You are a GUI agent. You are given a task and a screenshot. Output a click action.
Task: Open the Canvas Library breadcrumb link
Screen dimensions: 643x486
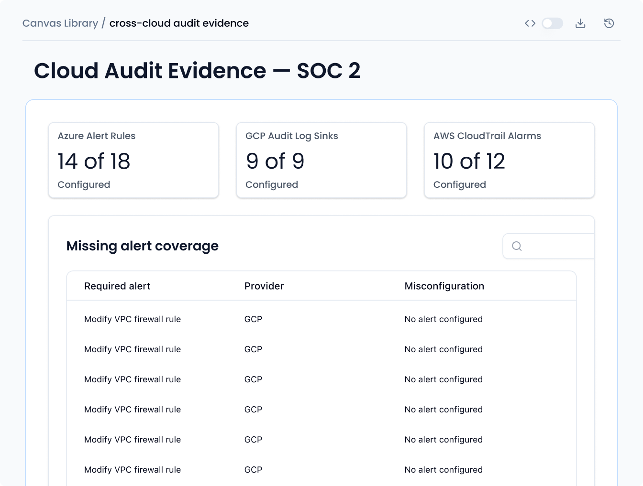pos(60,23)
